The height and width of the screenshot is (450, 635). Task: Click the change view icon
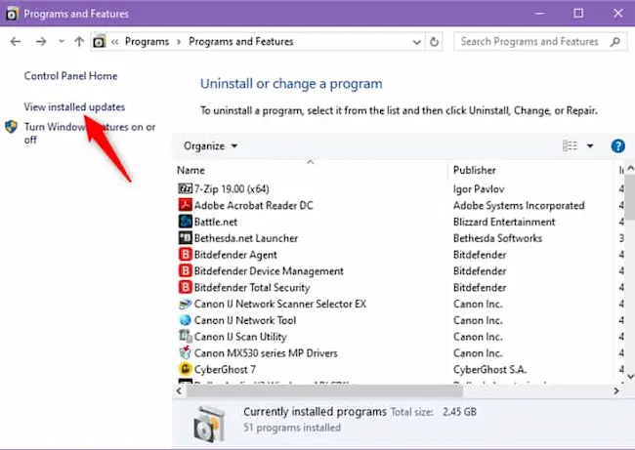pyautogui.click(x=570, y=145)
